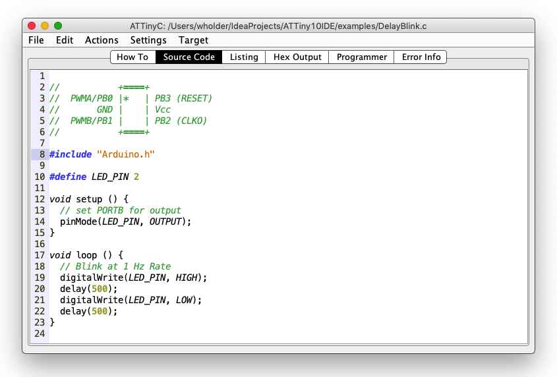The width and height of the screenshot is (557, 377).
Task: Open the Edit menu
Action: pyautogui.click(x=65, y=40)
